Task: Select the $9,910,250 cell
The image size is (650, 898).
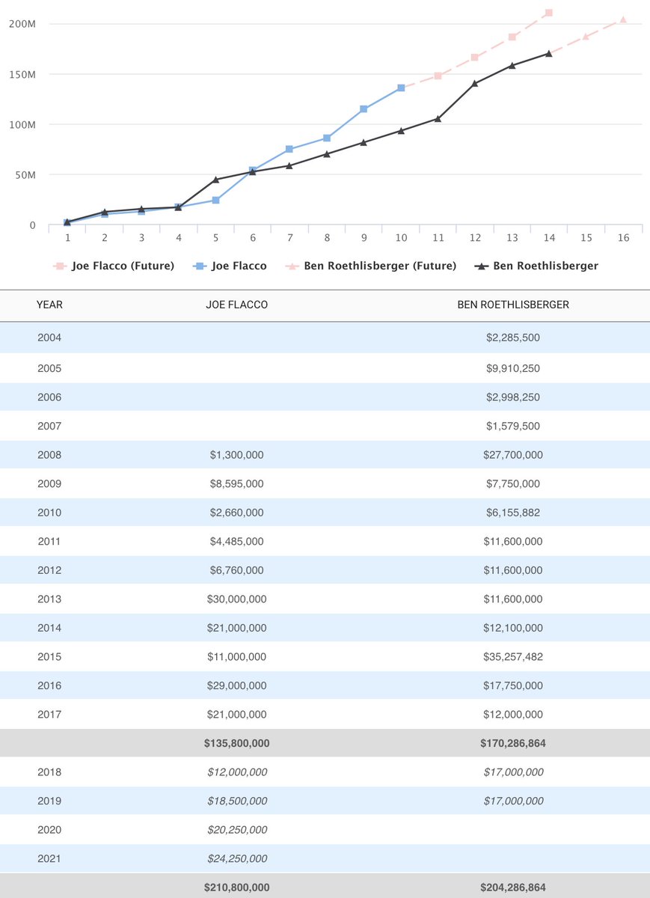Action: point(512,369)
